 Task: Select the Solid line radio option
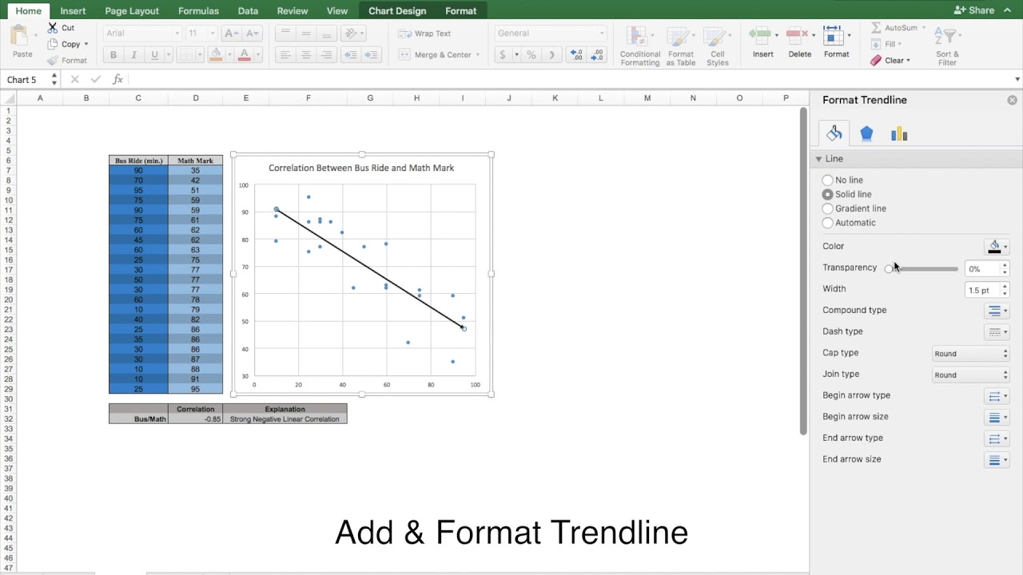(827, 194)
